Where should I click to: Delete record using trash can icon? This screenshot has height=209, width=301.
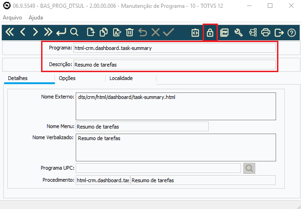pos(130,32)
